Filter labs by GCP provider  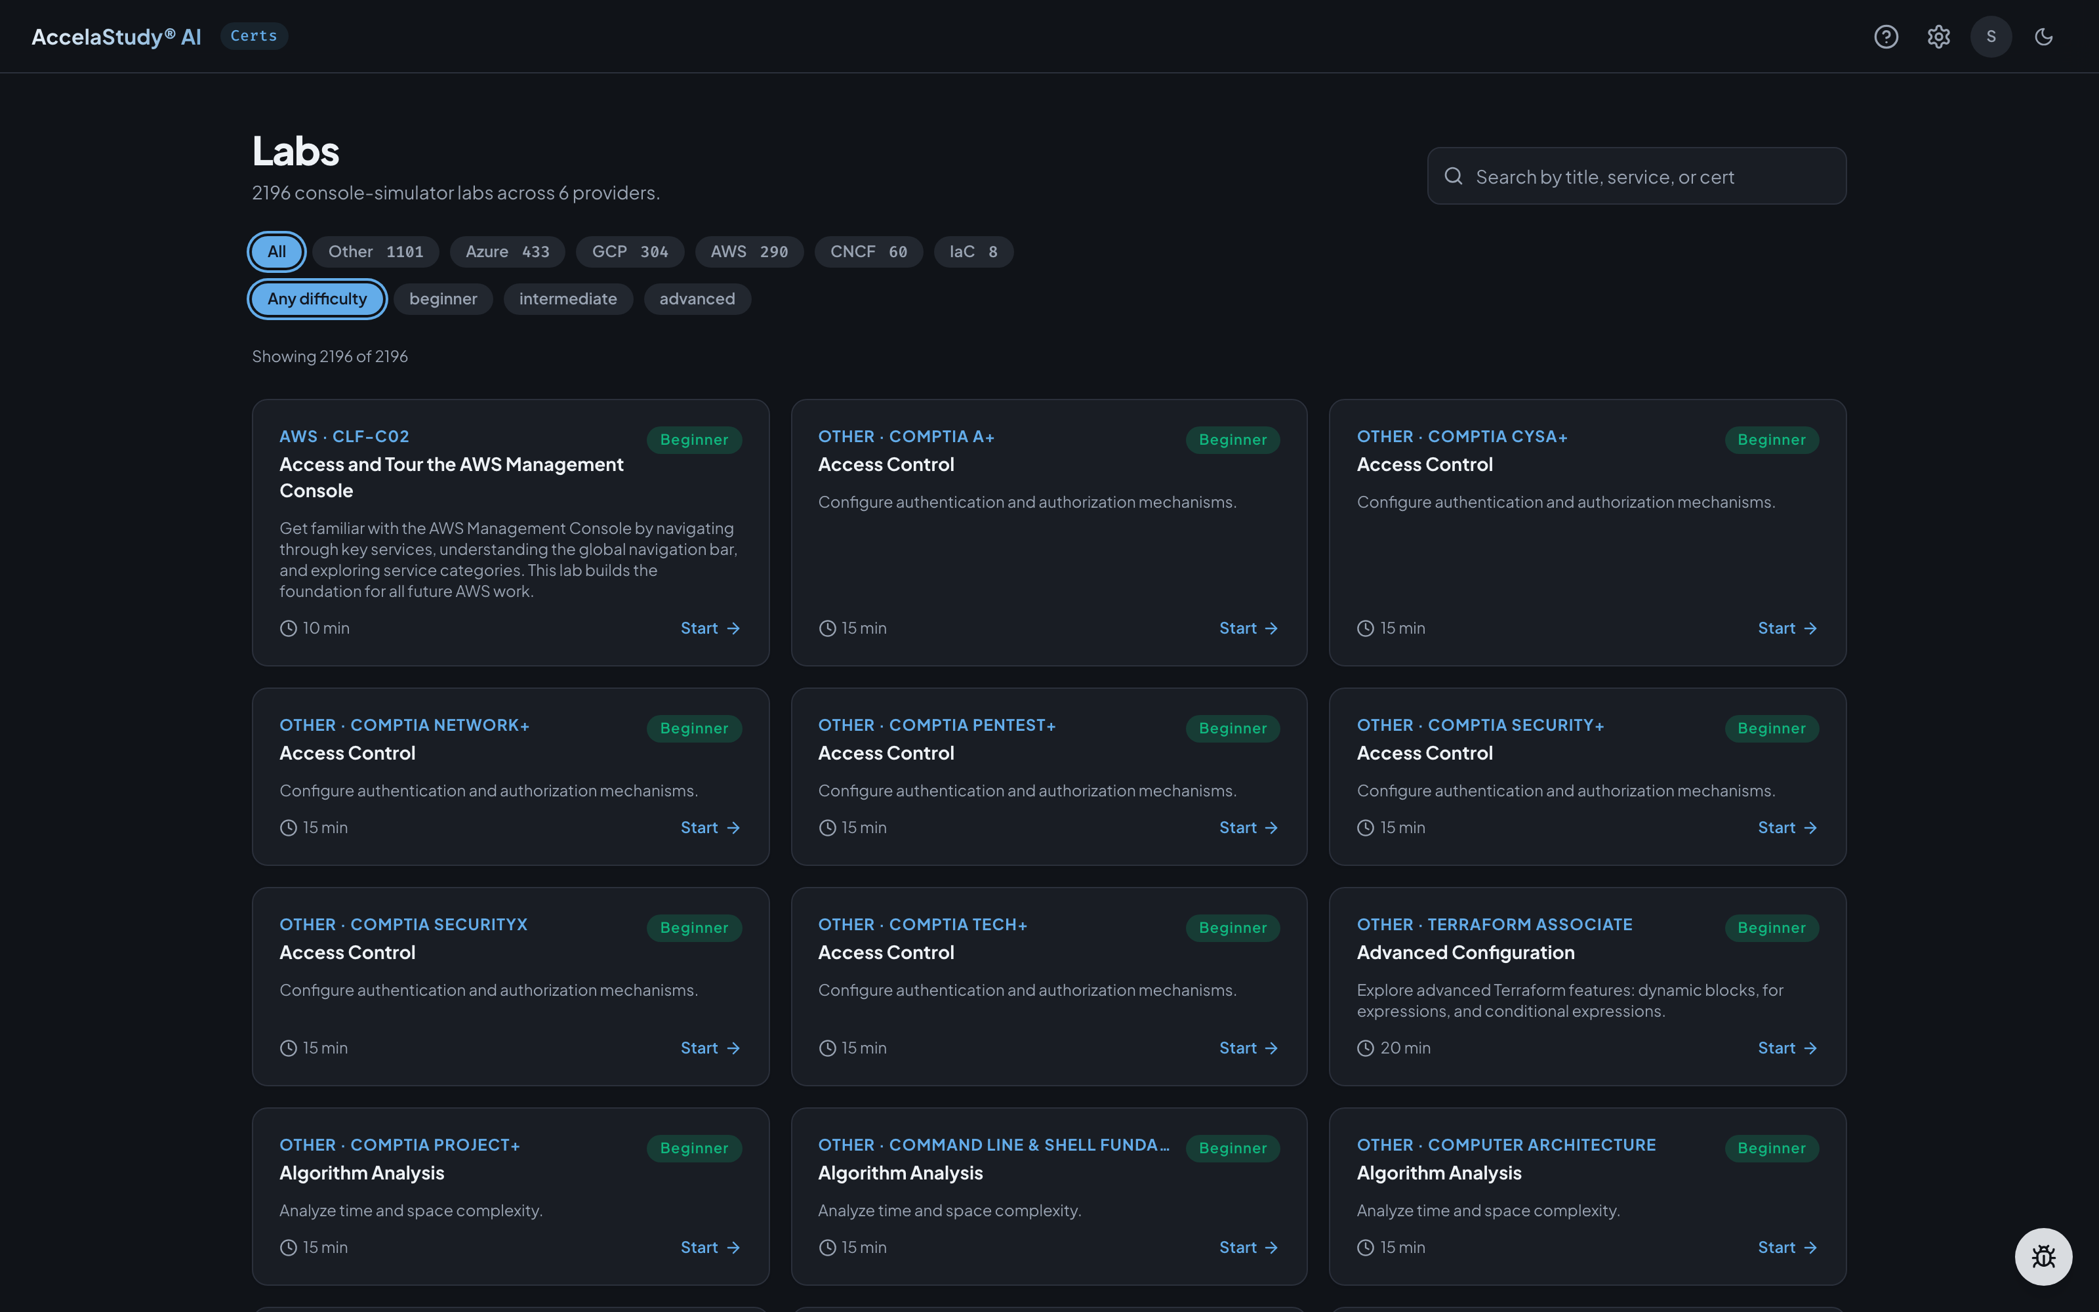point(630,252)
